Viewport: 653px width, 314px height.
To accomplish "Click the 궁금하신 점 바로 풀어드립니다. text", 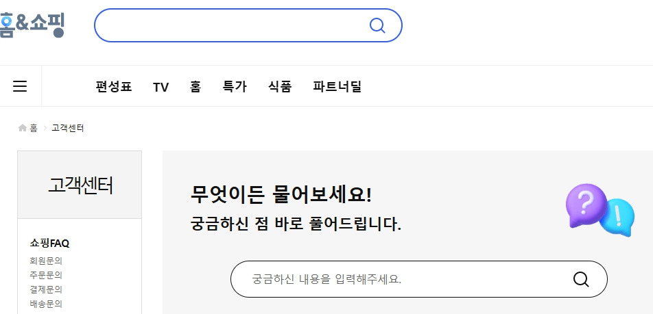I will 296,224.
